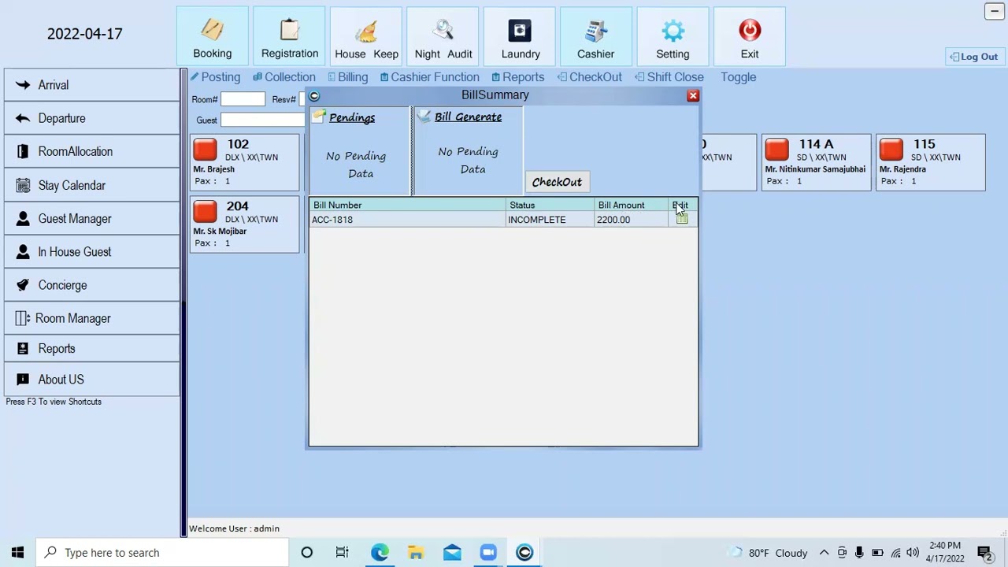Click the edit icon for bill ACC-1818
Image resolution: width=1008 pixels, height=567 pixels.
point(682,220)
